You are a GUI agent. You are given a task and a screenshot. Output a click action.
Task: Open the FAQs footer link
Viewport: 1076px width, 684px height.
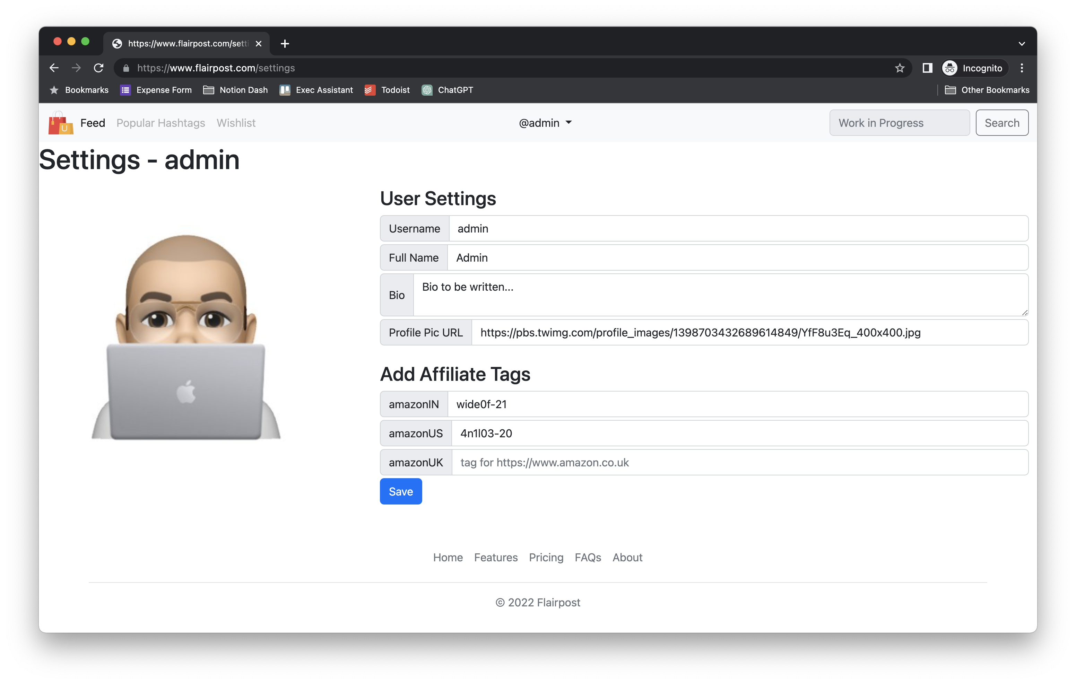pyautogui.click(x=588, y=558)
